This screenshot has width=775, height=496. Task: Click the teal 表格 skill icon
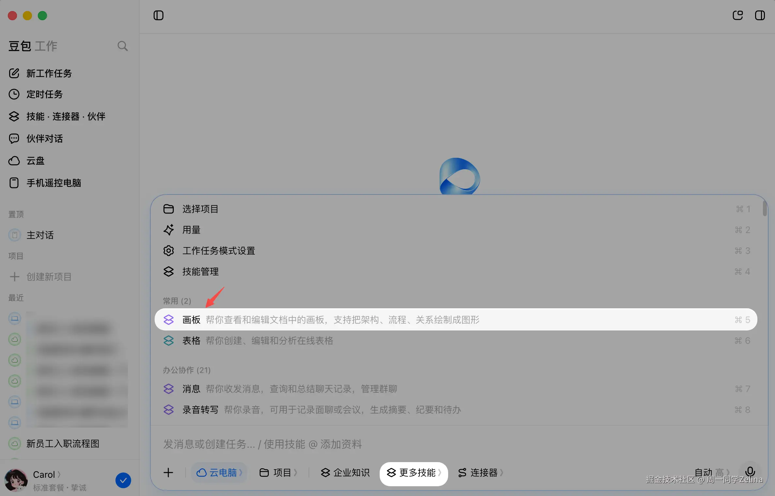tap(169, 341)
